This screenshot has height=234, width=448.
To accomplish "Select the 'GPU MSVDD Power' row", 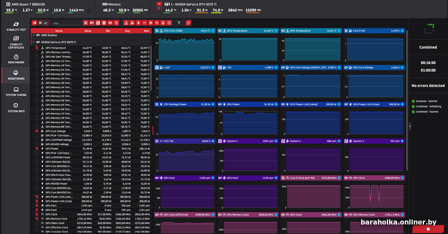I will 91,184.
